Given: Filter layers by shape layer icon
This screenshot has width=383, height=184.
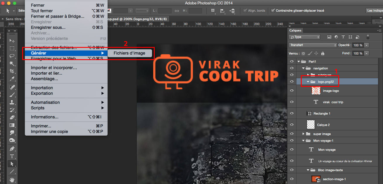Looking at the screenshot, I should pos(350,37).
